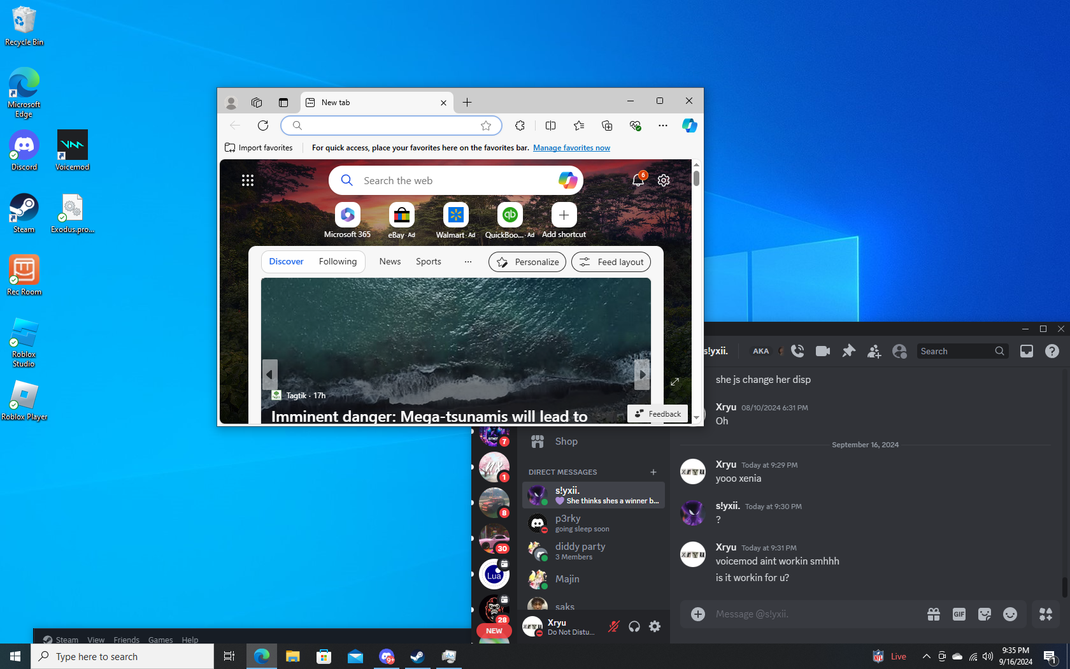1070x669 pixels.
Task: Open Edge Extensions puzzle icon
Action: (x=520, y=126)
